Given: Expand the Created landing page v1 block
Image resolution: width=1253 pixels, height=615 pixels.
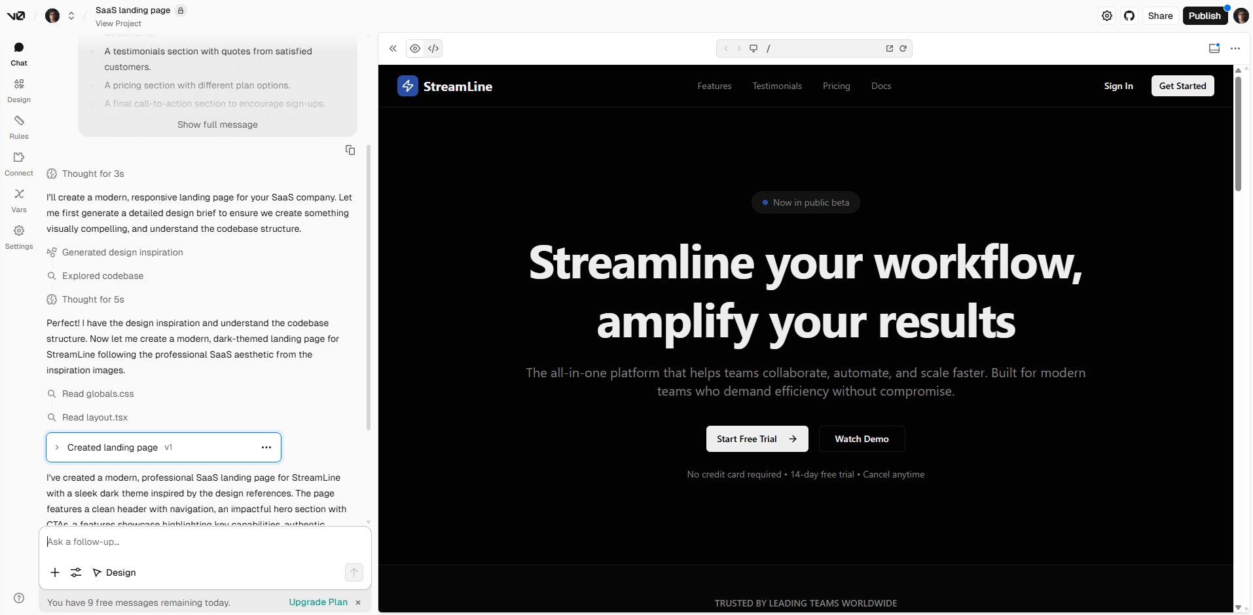Looking at the screenshot, I should 56,447.
